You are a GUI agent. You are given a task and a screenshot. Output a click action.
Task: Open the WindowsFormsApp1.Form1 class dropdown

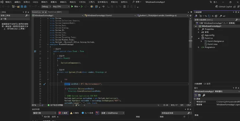click(x=110, y=15)
